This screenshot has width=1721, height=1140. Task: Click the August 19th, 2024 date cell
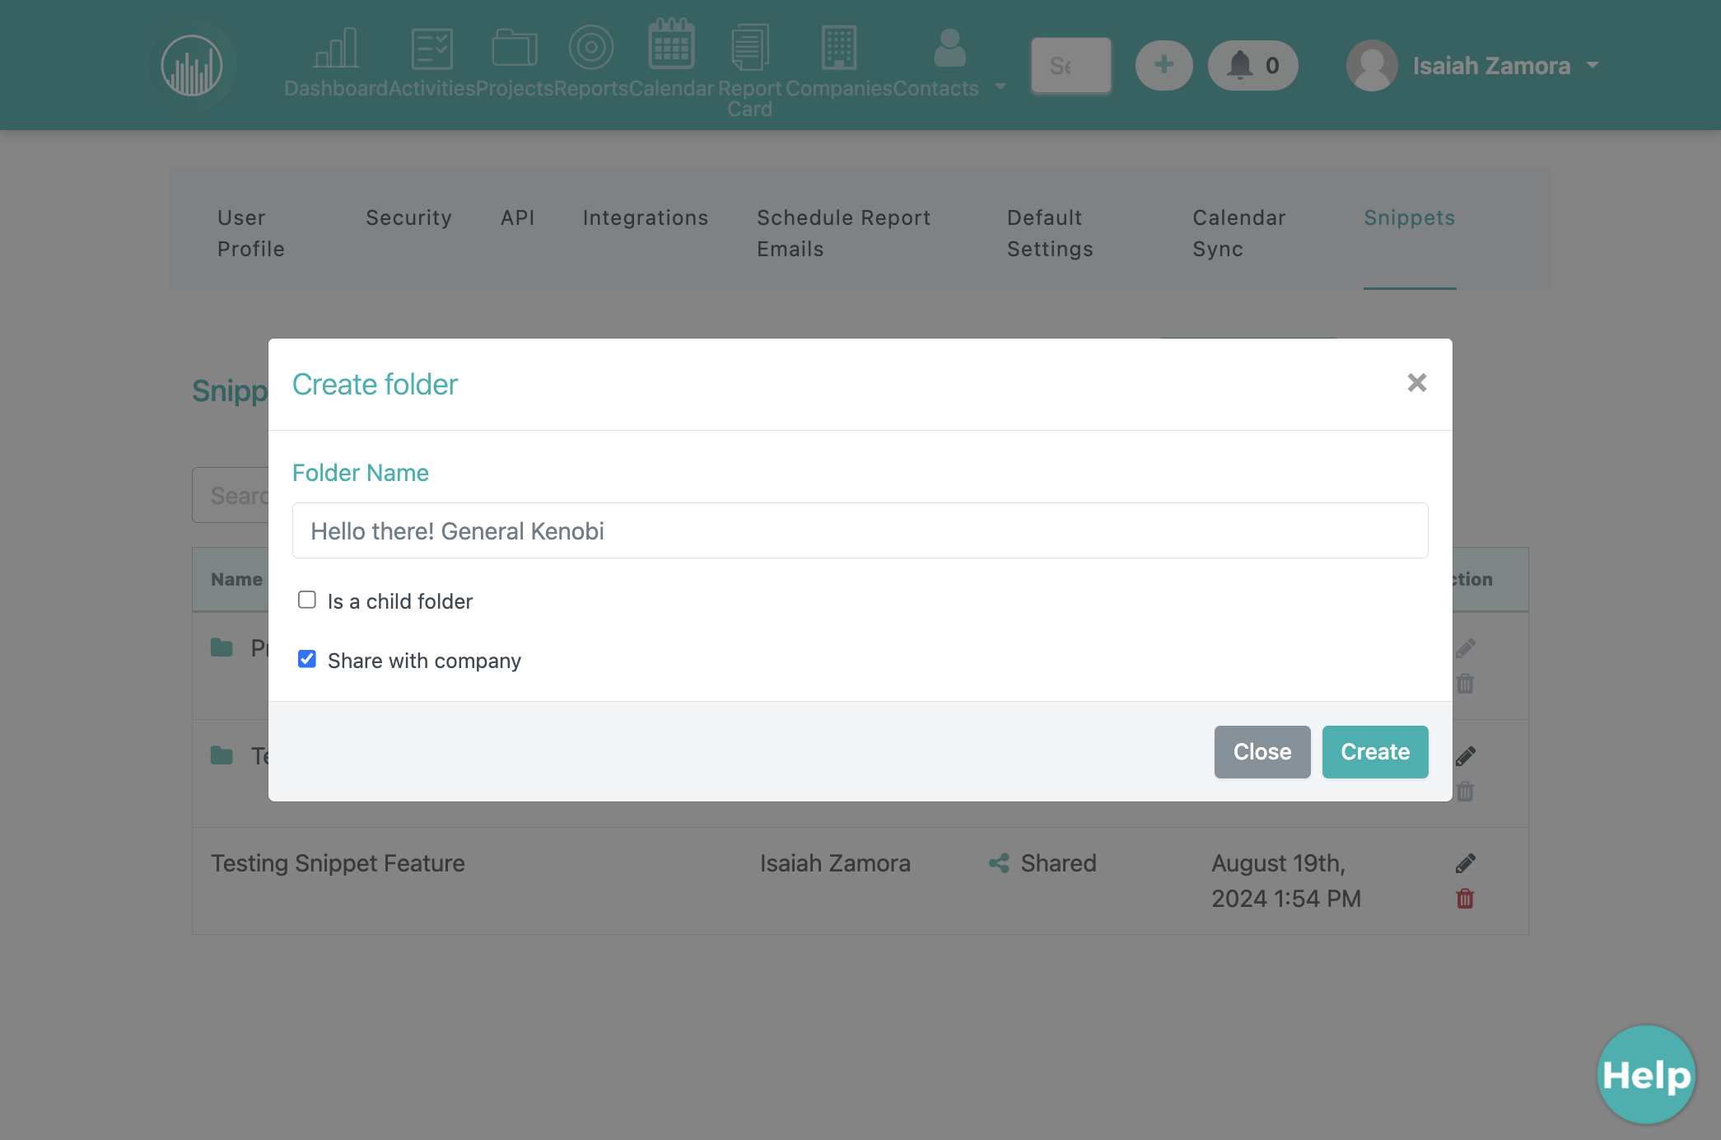click(x=1285, y=881)
